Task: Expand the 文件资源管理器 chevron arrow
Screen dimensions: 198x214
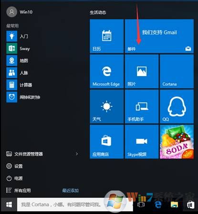Action: pos(77,154)
